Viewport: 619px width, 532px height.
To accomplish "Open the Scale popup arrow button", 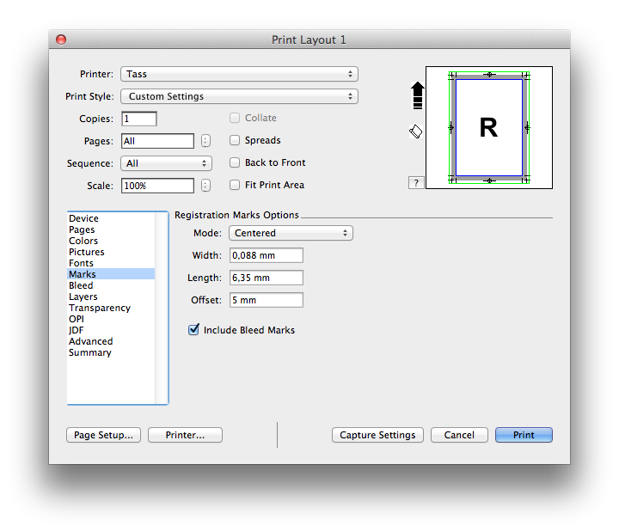I will (205, 186).
